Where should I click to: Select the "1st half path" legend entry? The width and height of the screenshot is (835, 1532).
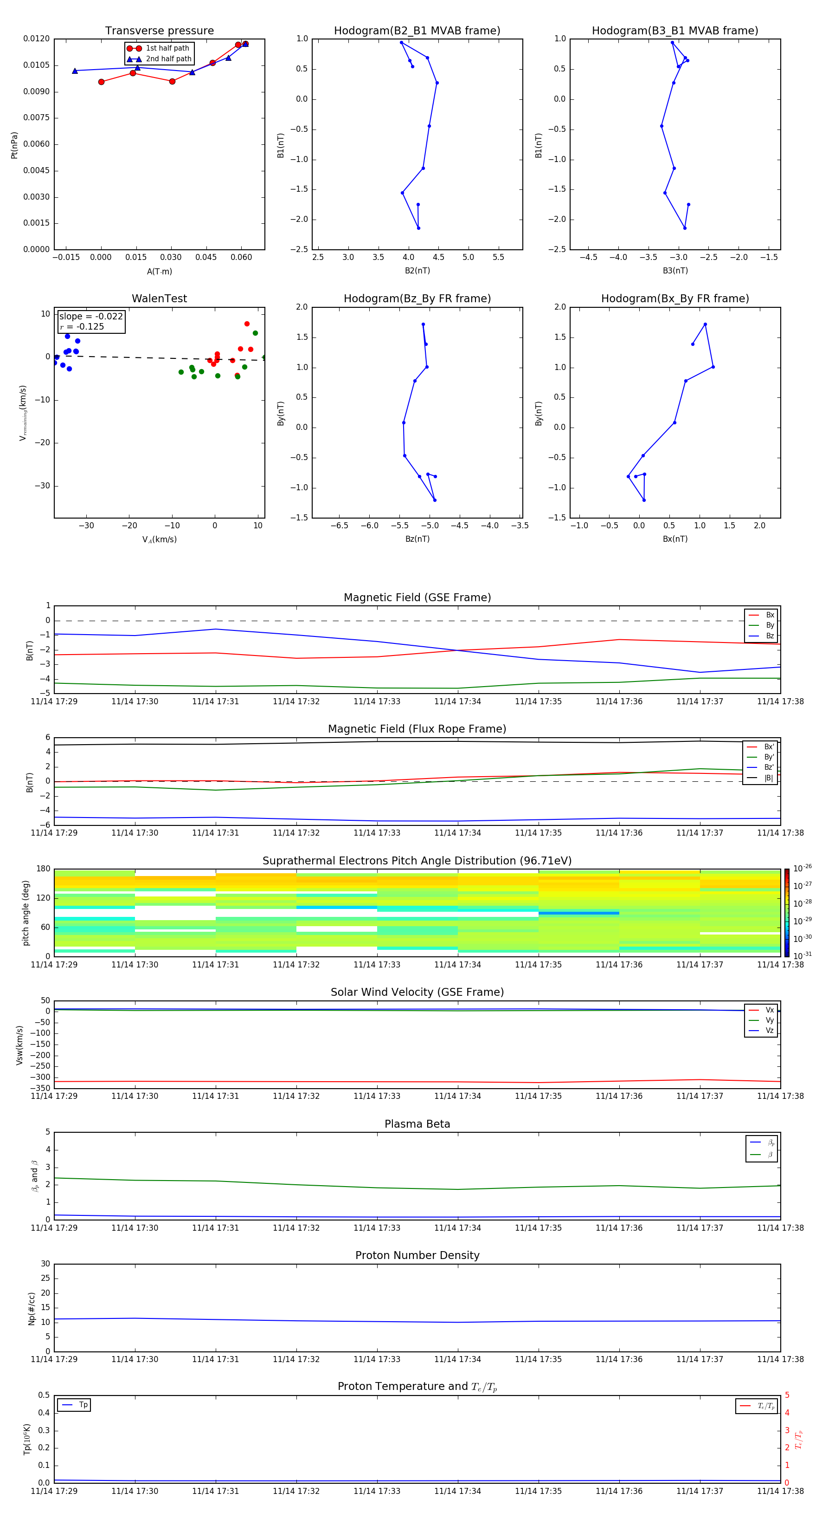point(159,48)
